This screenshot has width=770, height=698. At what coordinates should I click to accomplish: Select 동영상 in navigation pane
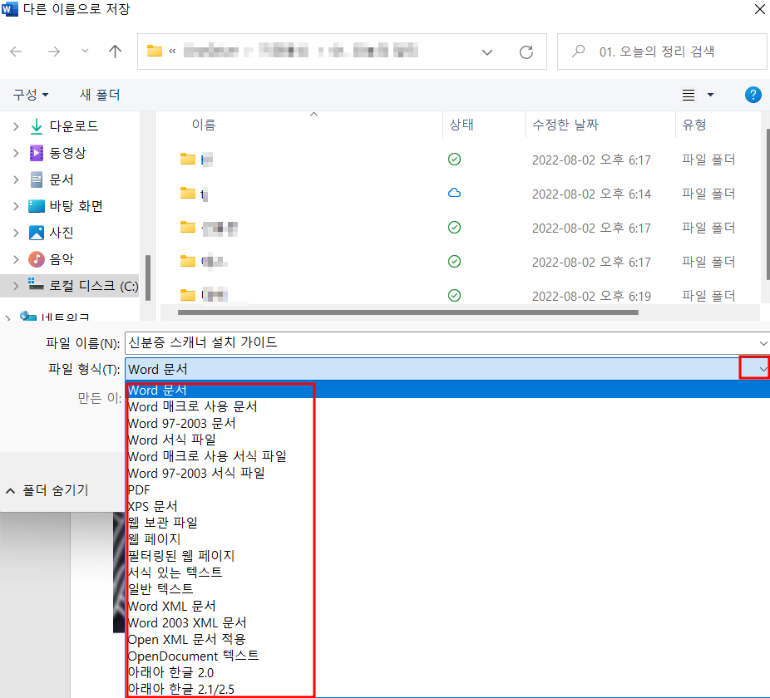(x=67, y=153)
